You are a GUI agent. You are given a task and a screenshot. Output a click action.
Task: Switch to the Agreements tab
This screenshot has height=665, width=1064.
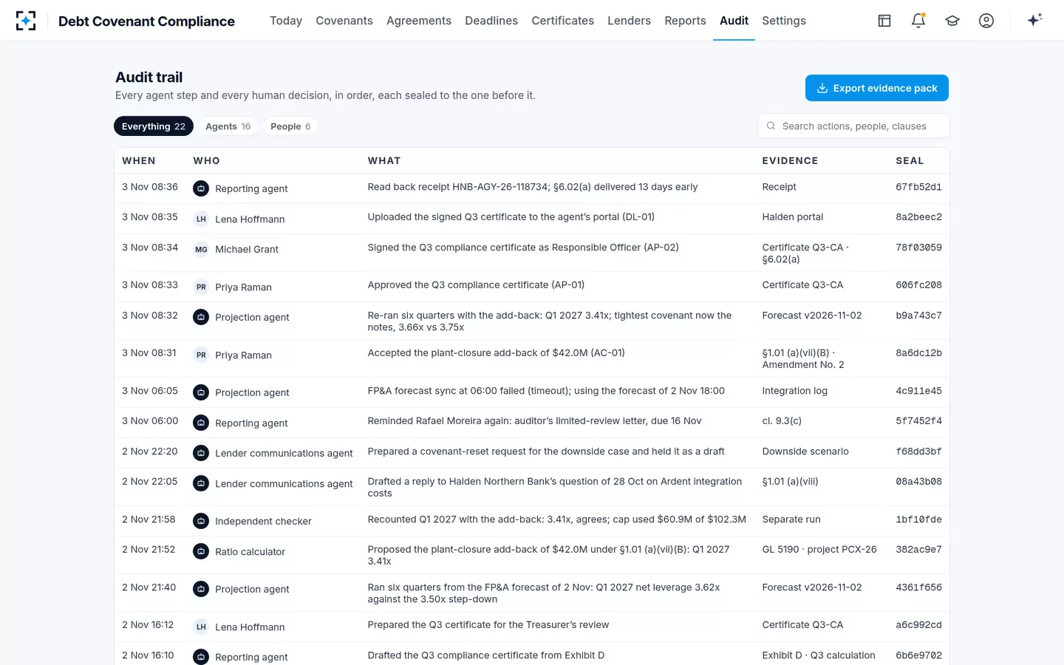click(x=419, y=21)
